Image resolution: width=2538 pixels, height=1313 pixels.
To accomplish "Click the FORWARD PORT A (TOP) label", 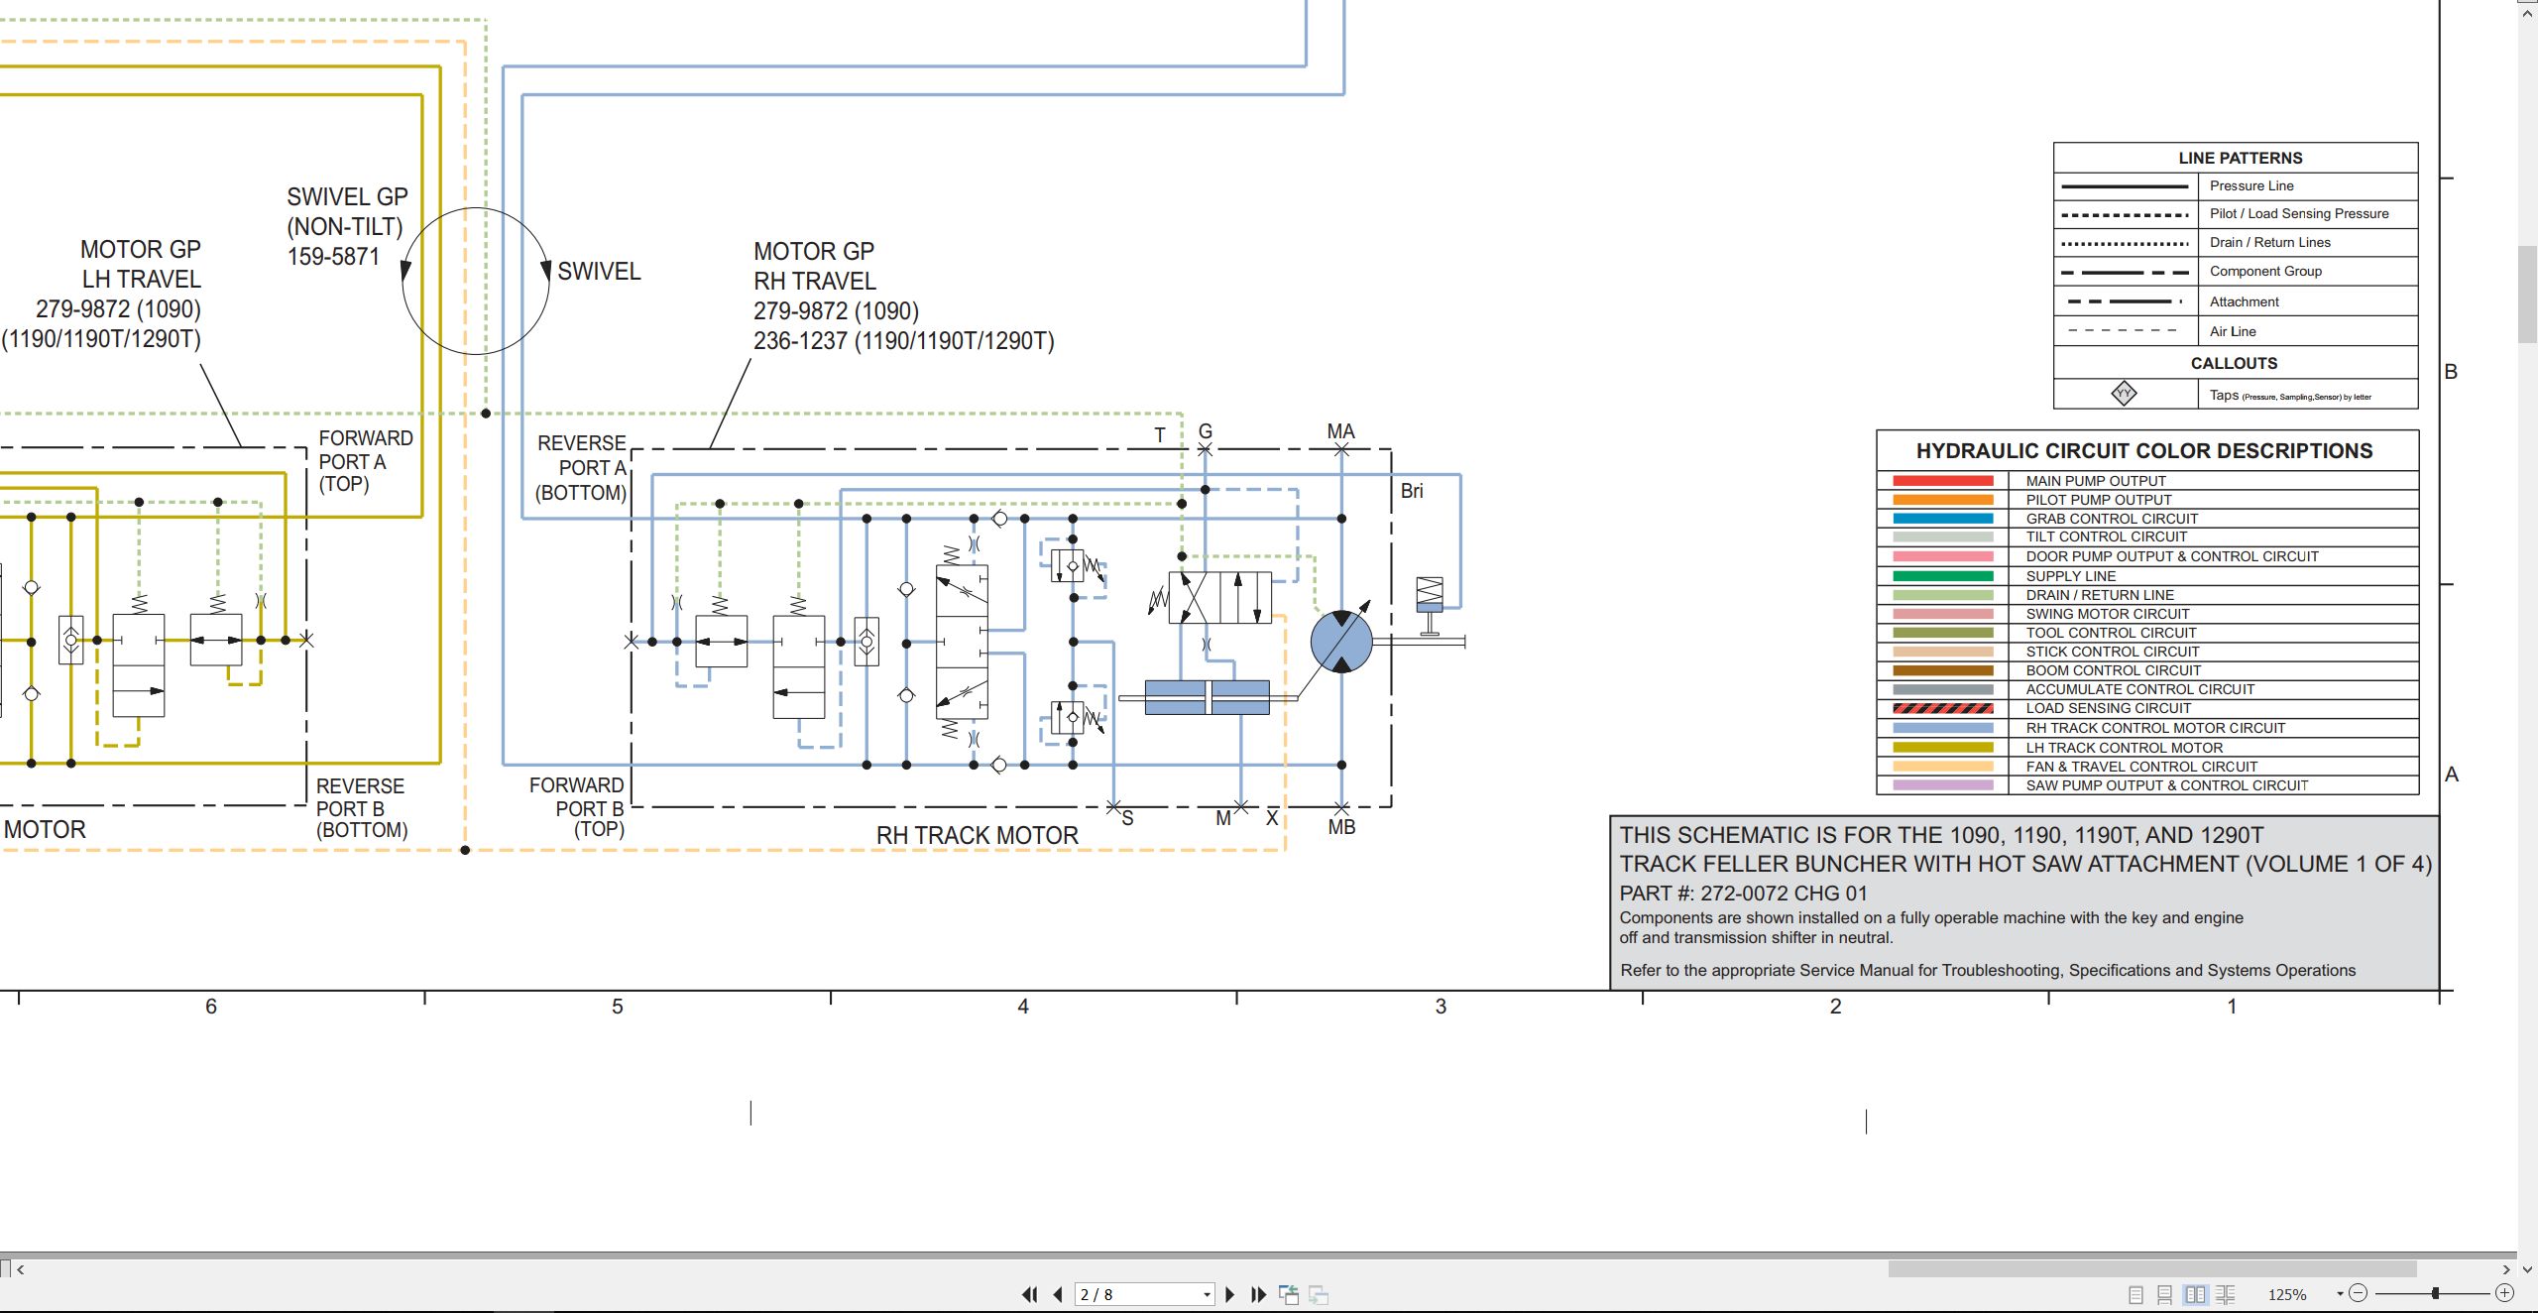I will click(366, 461).
